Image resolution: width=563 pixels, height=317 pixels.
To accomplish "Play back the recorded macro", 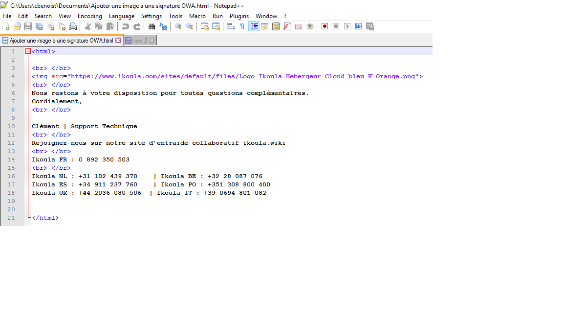I will pyautogui.click(x=347, y=26).
